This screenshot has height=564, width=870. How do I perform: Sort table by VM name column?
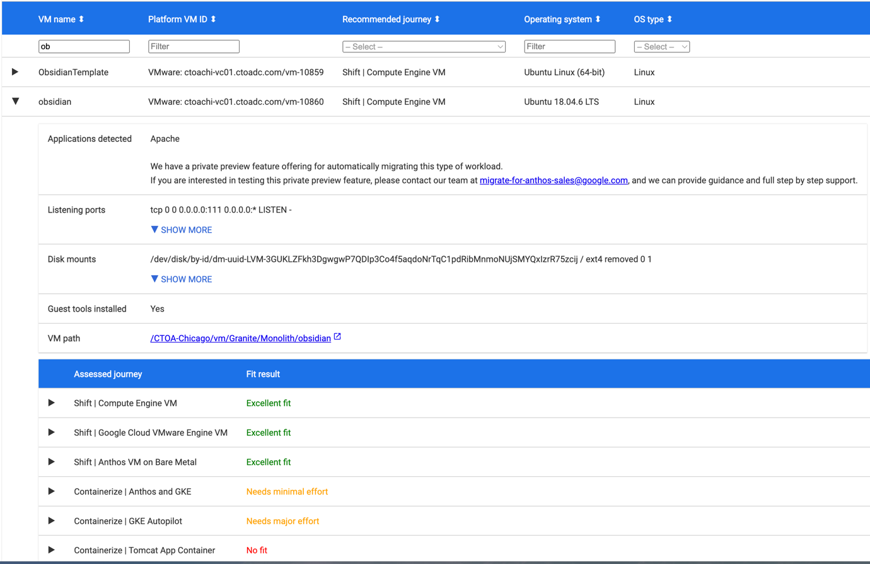point(81,20)
